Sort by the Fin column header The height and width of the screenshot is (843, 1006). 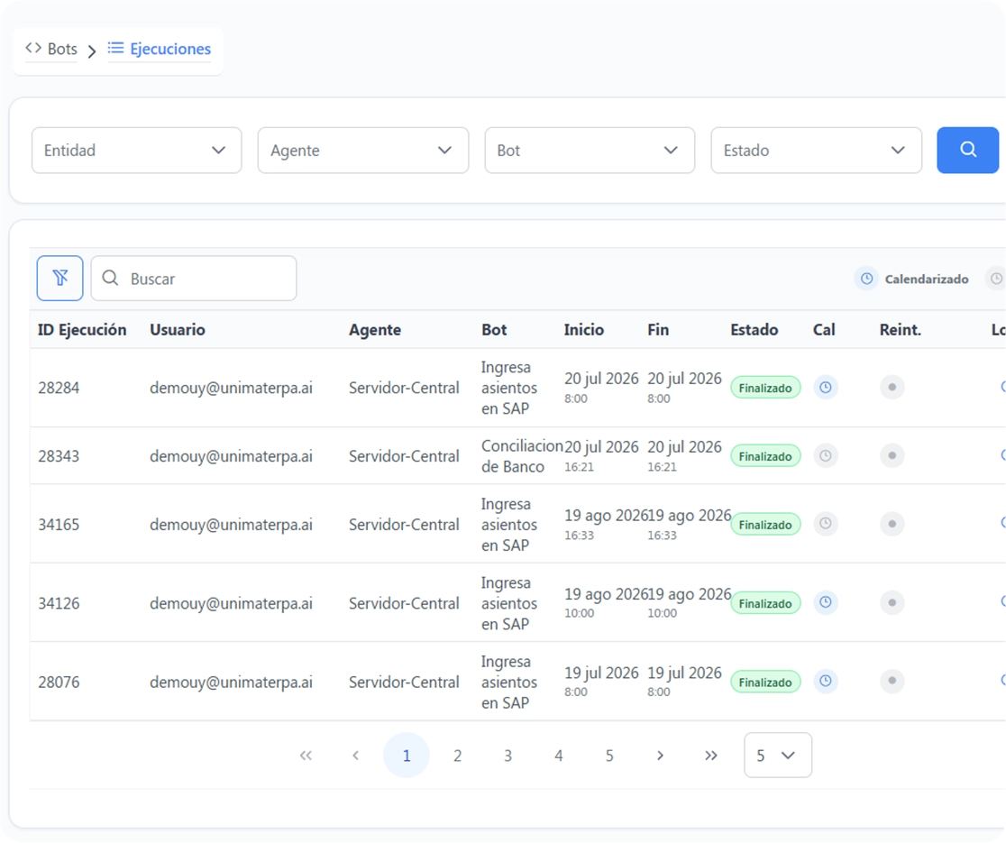click(x=658, y=330)
